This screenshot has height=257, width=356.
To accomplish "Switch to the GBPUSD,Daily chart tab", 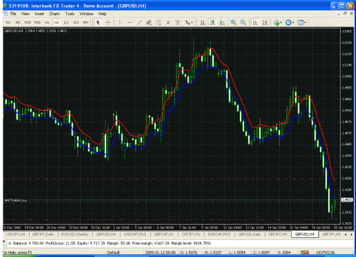I will click(249, 234).
